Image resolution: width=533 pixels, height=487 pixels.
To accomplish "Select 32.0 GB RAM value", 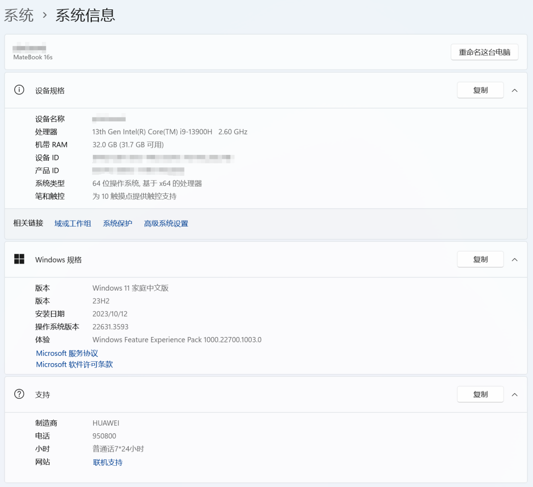I will pyautogui.click(x=128, y=145).
